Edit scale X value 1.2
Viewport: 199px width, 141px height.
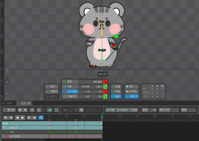(x=85, y=92)
